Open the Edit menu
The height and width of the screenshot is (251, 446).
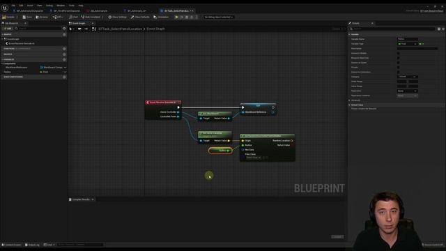21,6
